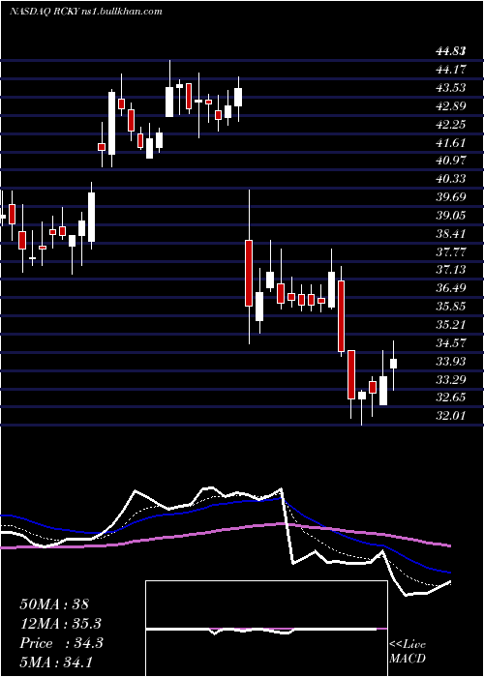The height and width of the screenshot is (677, 484).
Task: Click the 36.49 price axis label
Action: point(451,288)
